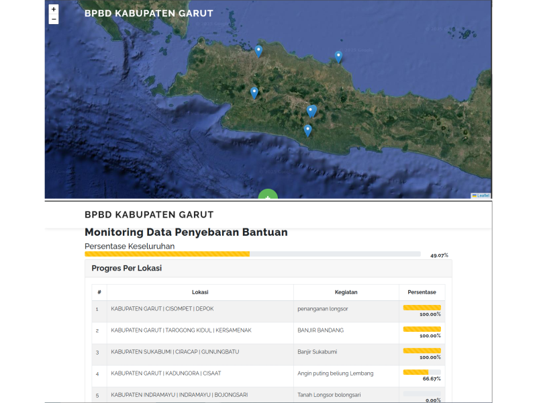Open the Leaflet attribution link

pyautogui.click(x=483, y=195)
